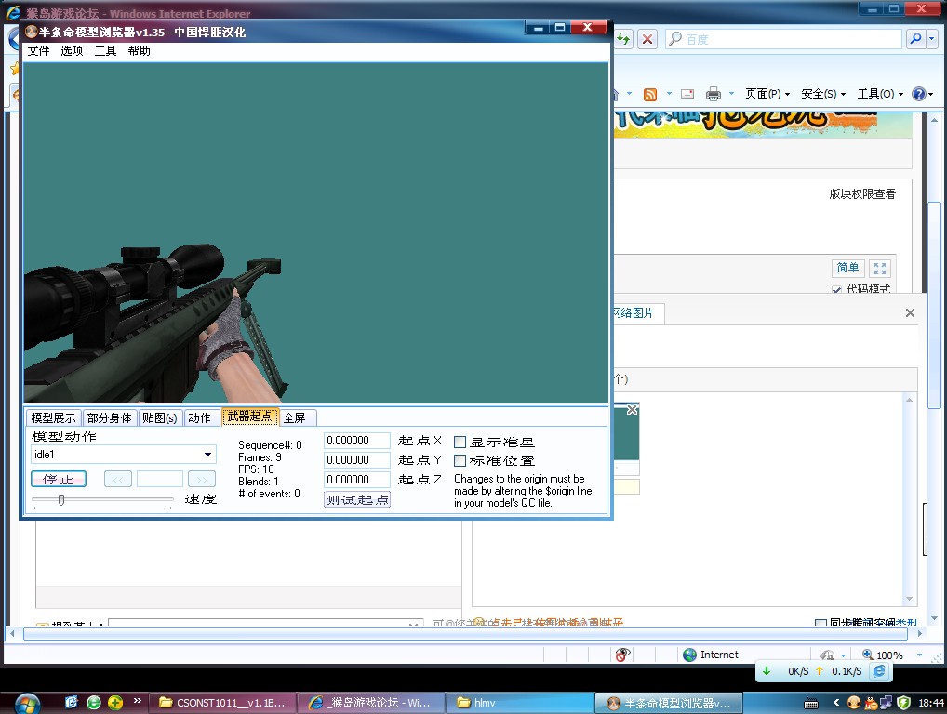Click the yellow plus quick launch icon
The width and height of the screenshot is (947, 714).
click(x=115, y=702)
